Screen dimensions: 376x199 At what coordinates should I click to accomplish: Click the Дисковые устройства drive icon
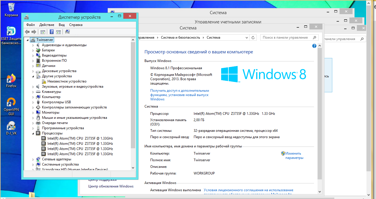[x=38, y=71]
